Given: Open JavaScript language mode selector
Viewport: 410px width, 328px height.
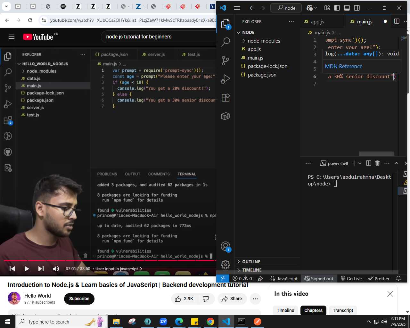Looking at the screenshot, I should tap(284, 278).
